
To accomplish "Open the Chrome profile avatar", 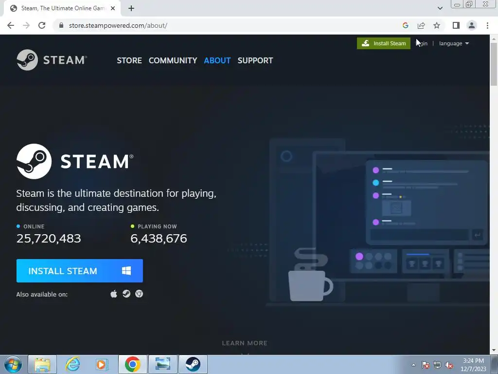I will [472, 25].
